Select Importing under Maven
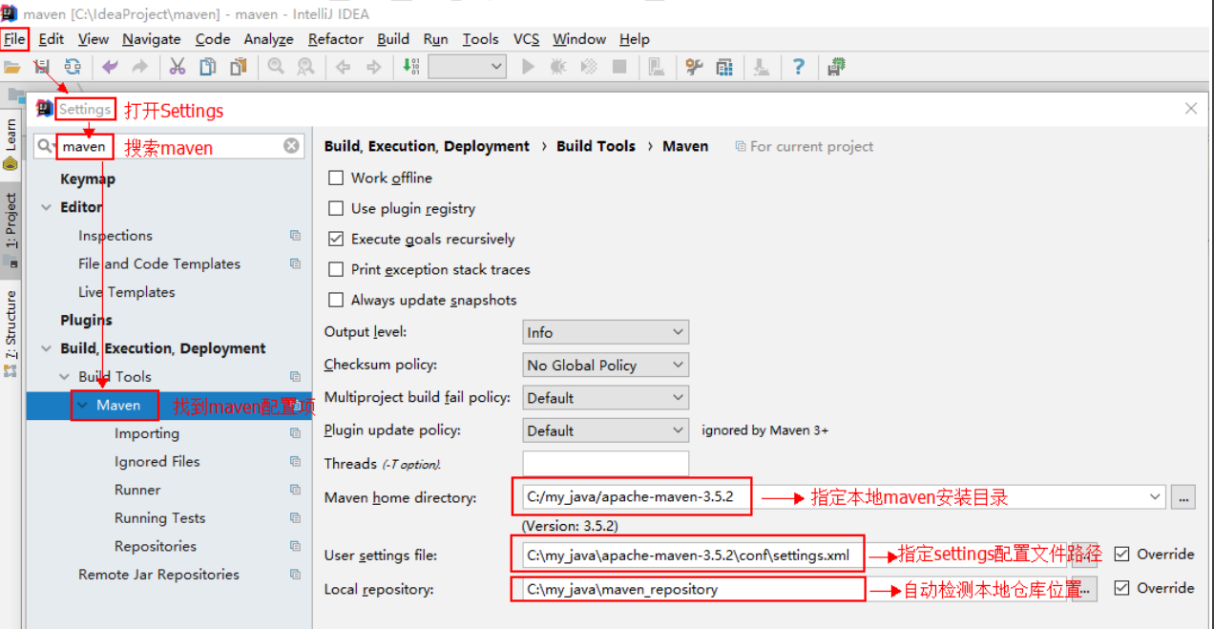1214x629 pixels. coord(147,433)
